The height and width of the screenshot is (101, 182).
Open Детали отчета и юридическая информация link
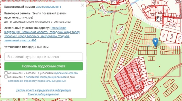(x=44, y=90)
